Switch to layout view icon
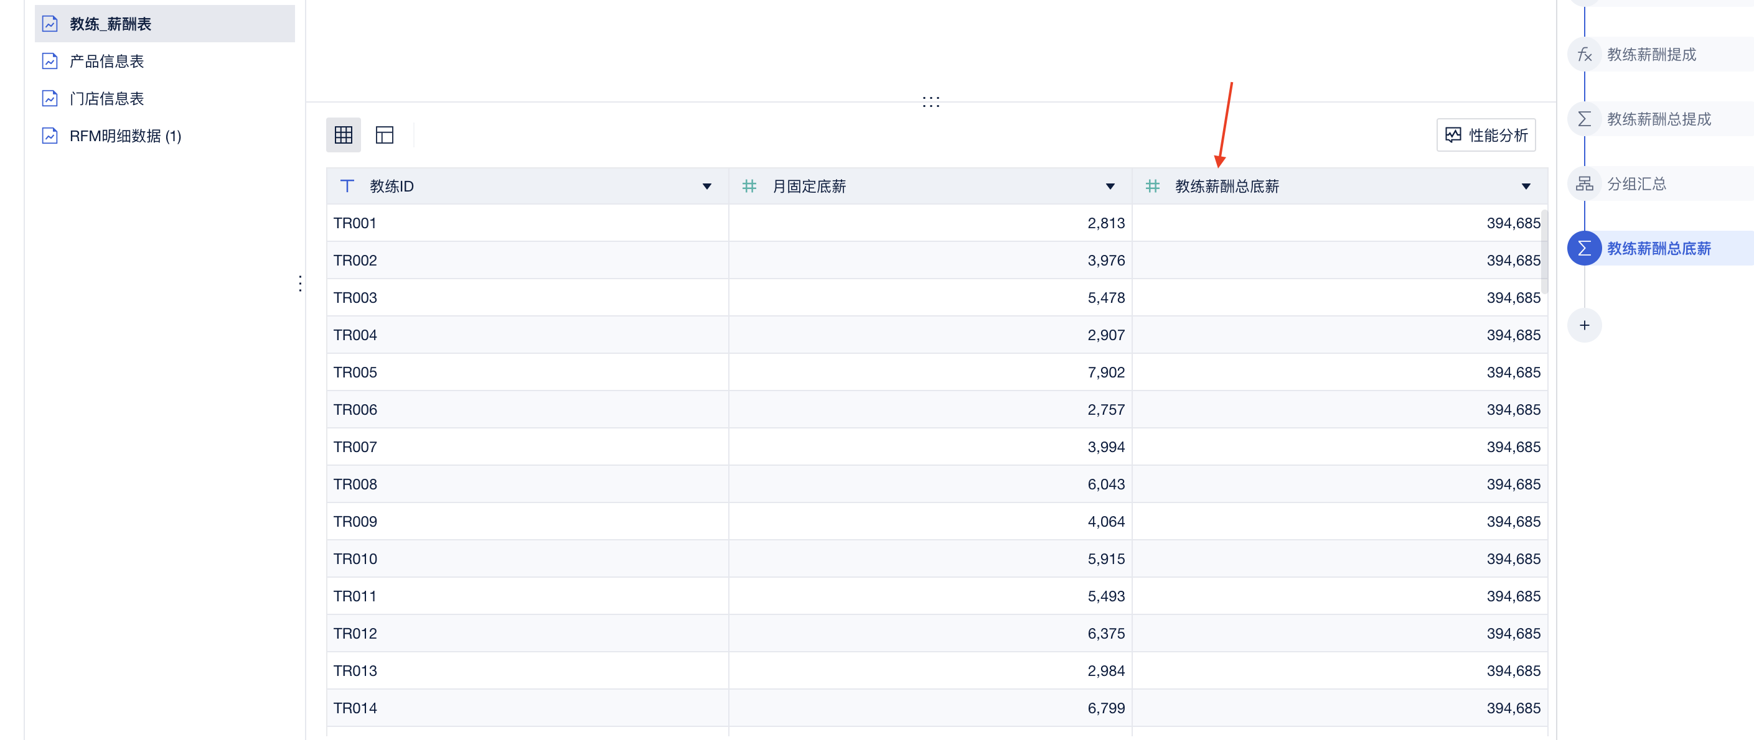The image size is (1754, 740). pyautogui.click(x=384, y=135)
